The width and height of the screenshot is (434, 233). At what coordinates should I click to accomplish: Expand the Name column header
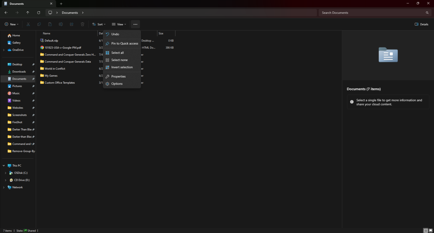click(47, 33)
